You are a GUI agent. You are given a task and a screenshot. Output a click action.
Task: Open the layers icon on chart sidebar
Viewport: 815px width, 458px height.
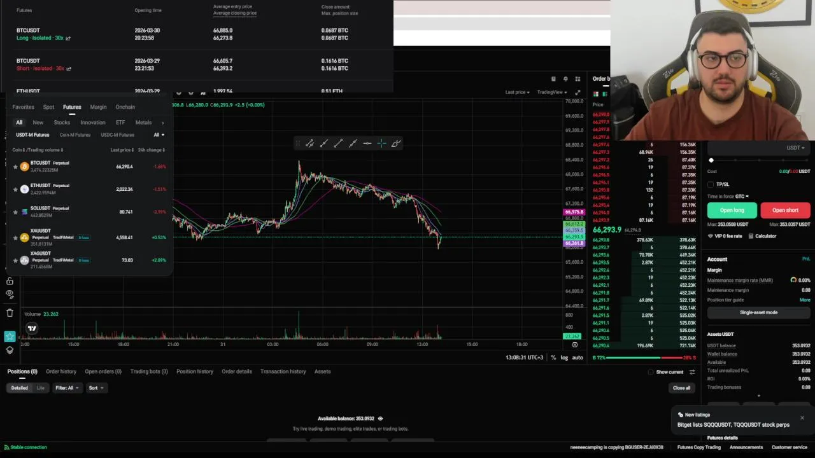pyautogui.click(x=10, y=350)
